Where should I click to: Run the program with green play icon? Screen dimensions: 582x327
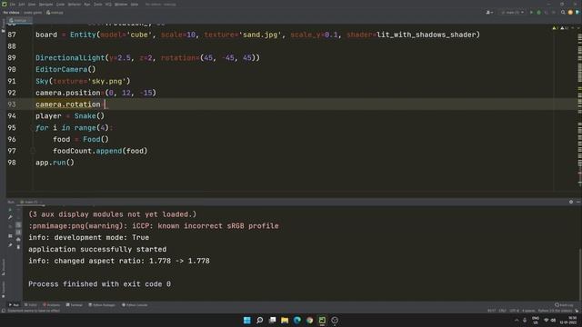tap(531, 12)
